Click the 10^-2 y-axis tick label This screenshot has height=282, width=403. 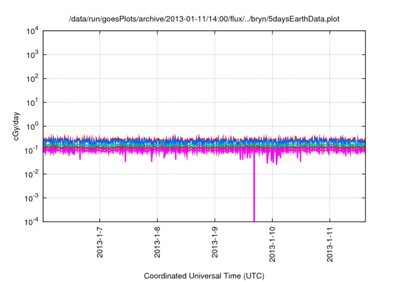tap(31, 174)
